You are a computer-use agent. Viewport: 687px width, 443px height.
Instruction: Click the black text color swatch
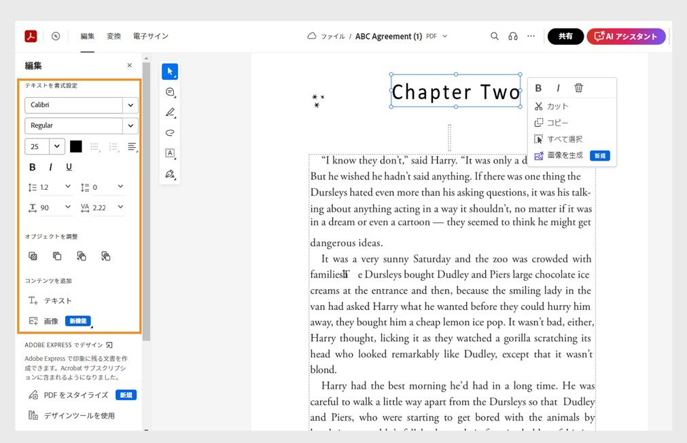point(75,146)
